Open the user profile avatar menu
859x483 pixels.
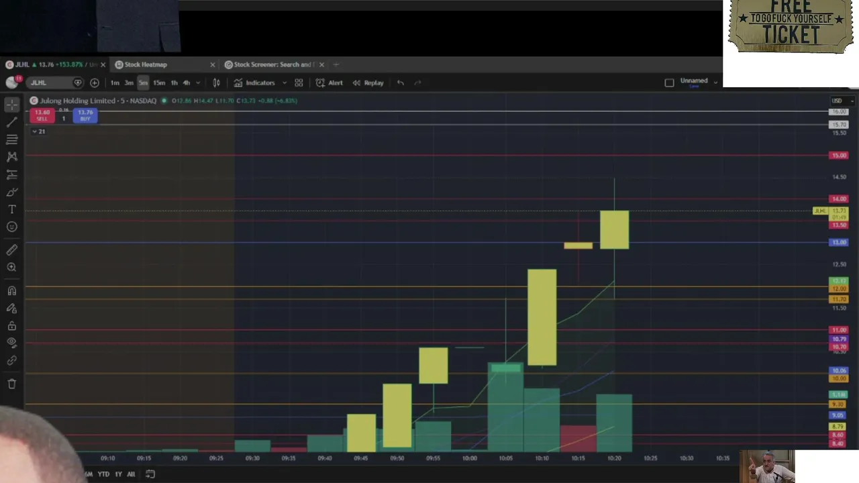point(12,82)
